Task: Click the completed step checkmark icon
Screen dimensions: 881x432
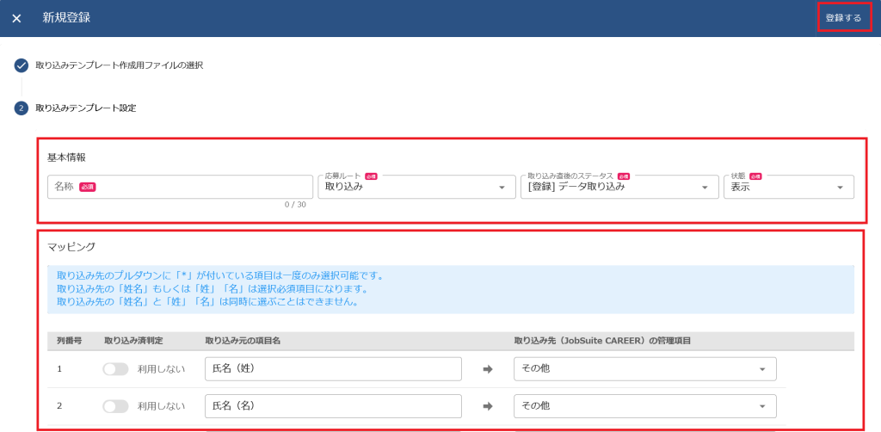Action: (x=22, y=65)
